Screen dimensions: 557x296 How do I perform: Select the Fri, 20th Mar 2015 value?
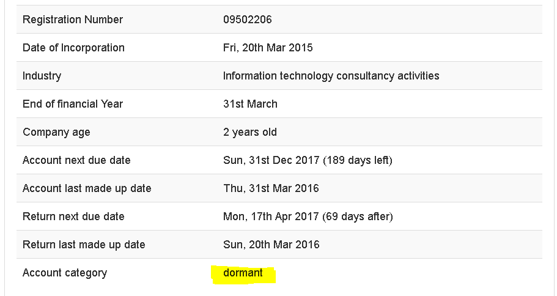point(268,48)
